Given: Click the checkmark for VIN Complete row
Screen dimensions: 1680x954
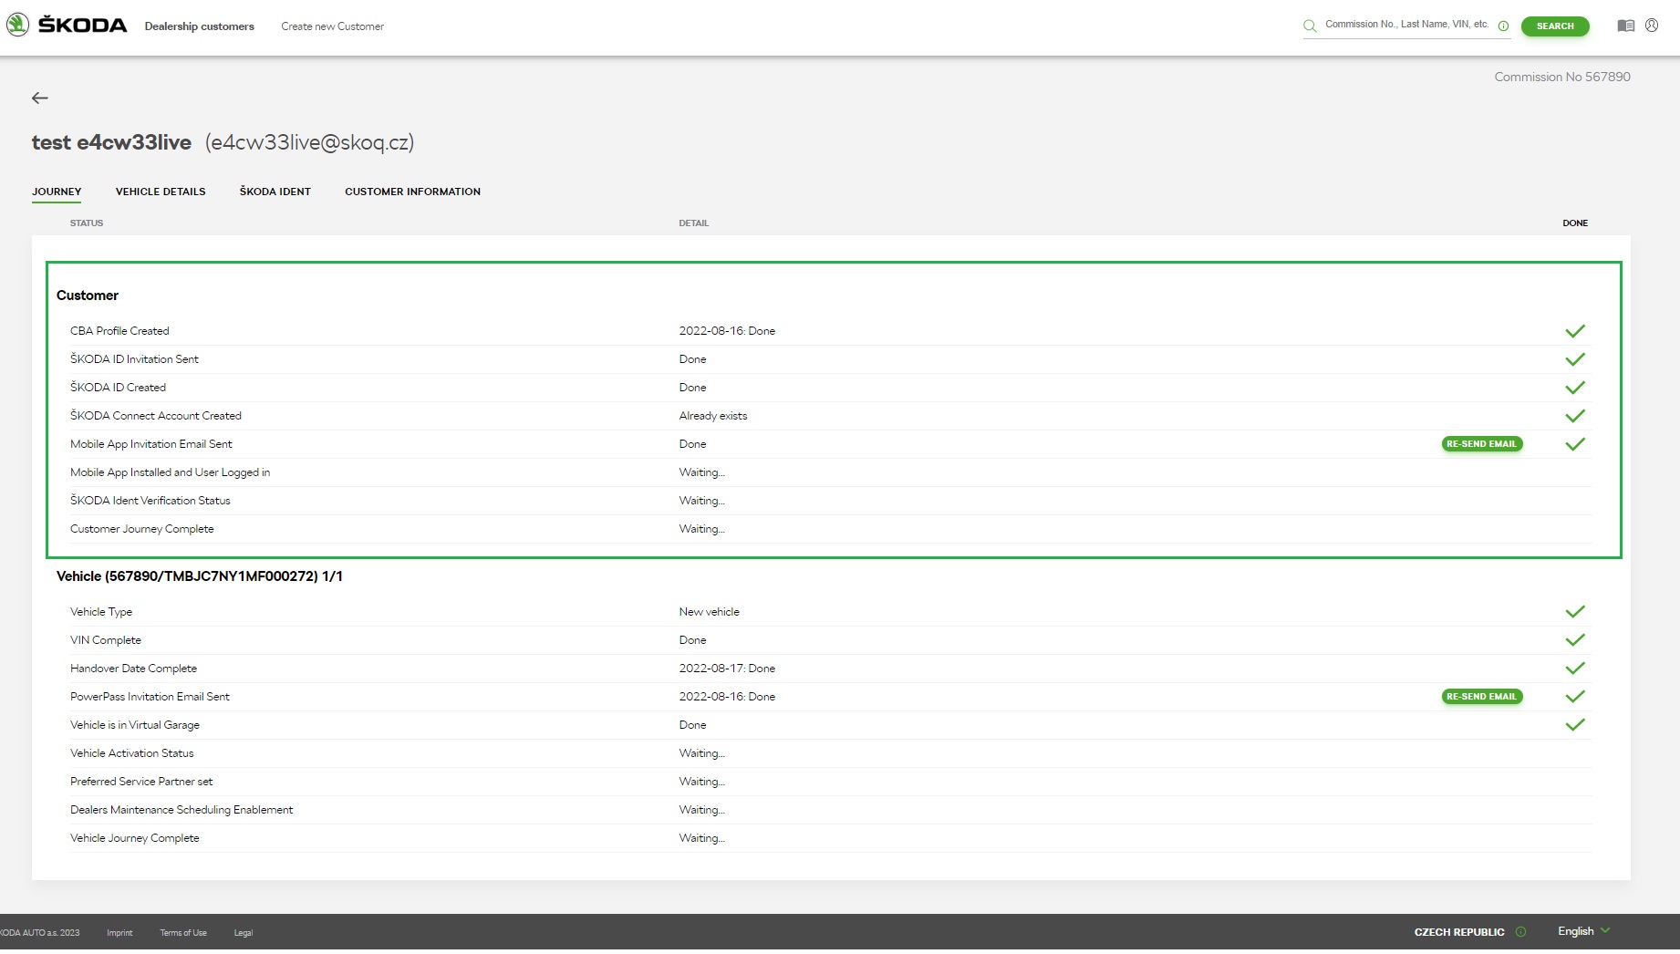Looking at the screenshot, I should (1575, 640).
